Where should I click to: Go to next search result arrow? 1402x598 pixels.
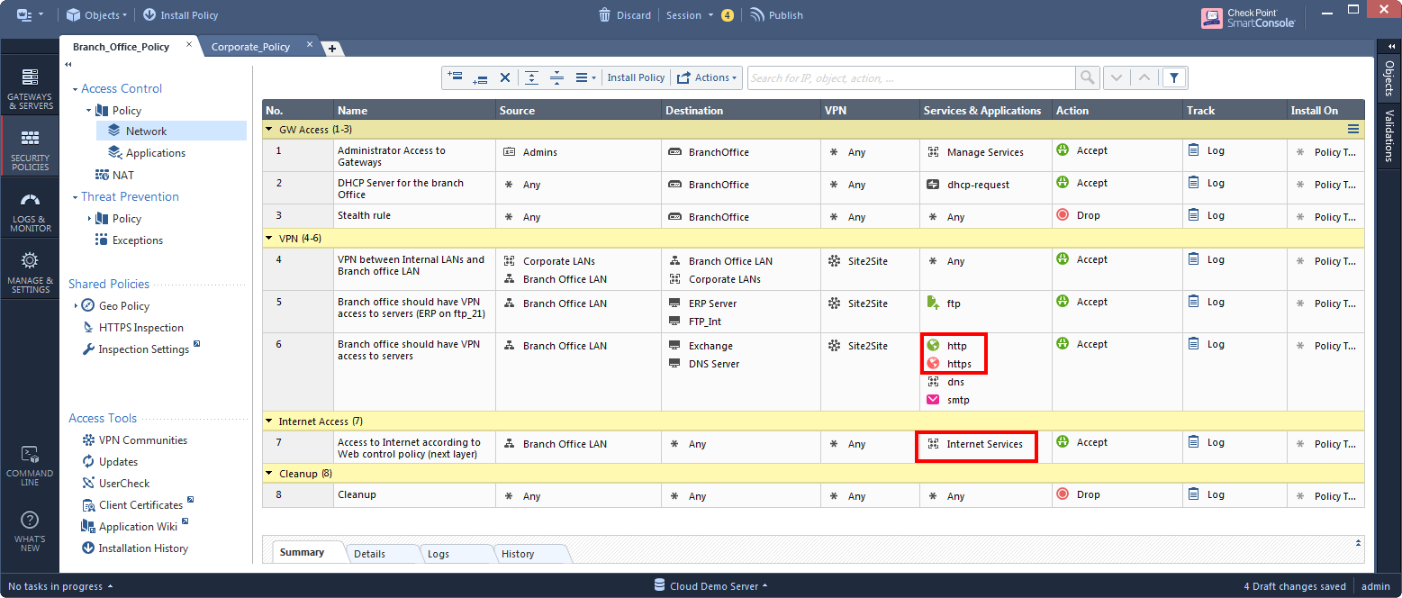coord(1117,77)
